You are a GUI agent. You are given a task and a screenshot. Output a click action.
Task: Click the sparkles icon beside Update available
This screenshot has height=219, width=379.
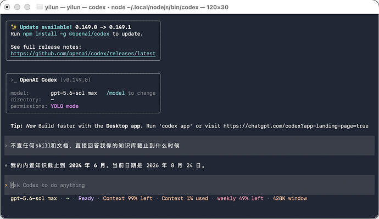click(14, 27)
